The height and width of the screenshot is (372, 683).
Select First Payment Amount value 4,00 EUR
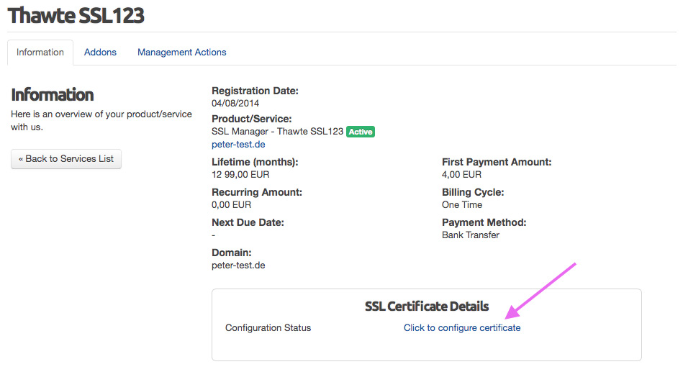(462, 175)
